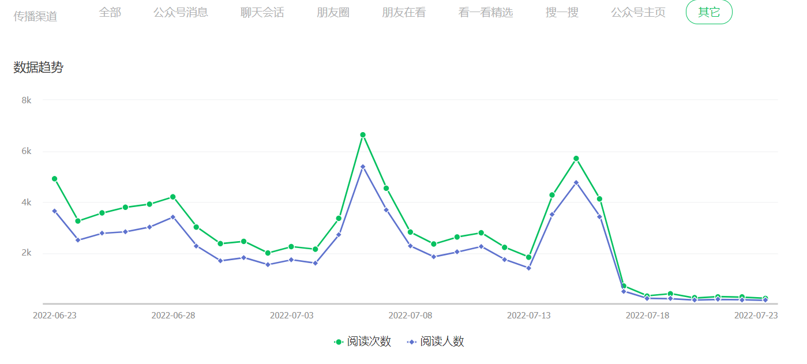807x364 pixels.
Task: Click green data point at 2022-07-08
Action: [x=410, y=232]
